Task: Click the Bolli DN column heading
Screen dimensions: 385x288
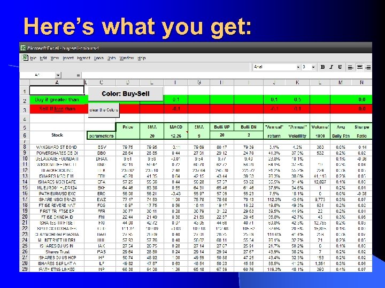Action: [x=249, y=127]
